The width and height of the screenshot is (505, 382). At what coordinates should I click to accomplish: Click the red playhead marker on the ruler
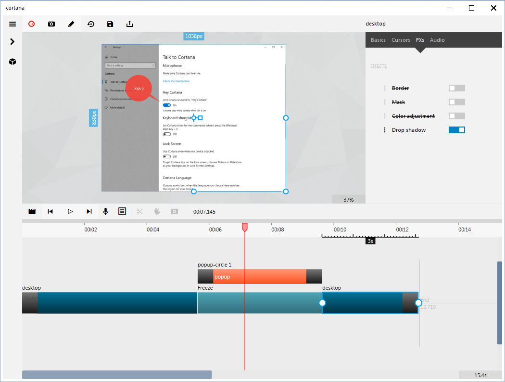tap(245, 228)
